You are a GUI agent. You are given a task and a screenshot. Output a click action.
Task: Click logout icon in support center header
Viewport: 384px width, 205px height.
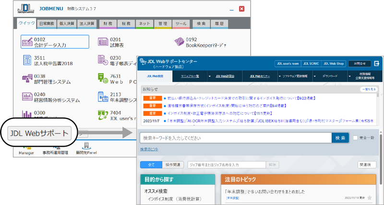click(376, 64)
